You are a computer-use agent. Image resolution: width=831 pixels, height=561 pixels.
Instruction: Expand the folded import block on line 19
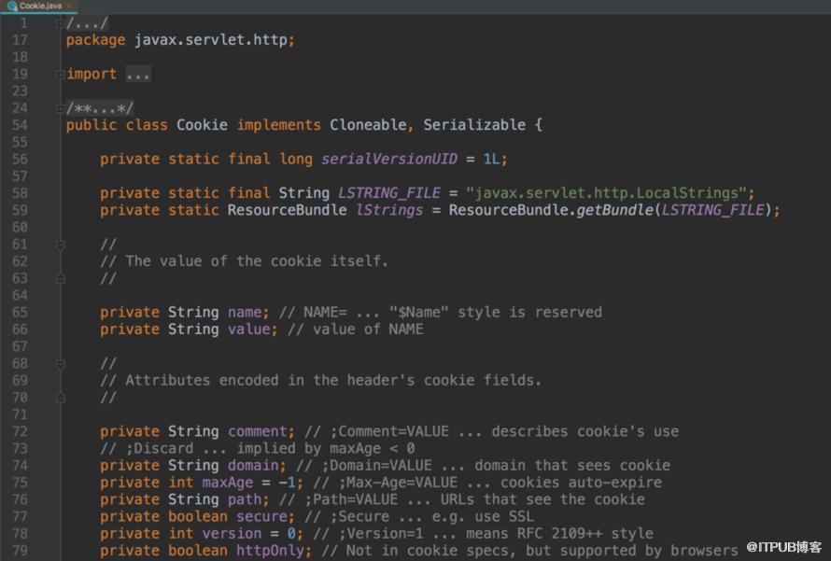coord(60,75)
